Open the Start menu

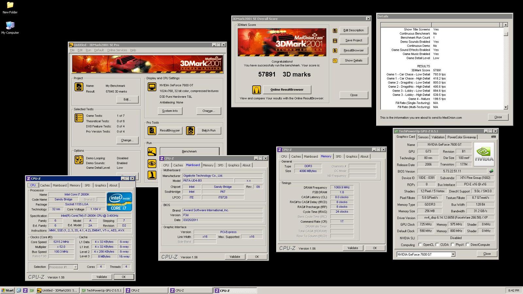point(8,290)
